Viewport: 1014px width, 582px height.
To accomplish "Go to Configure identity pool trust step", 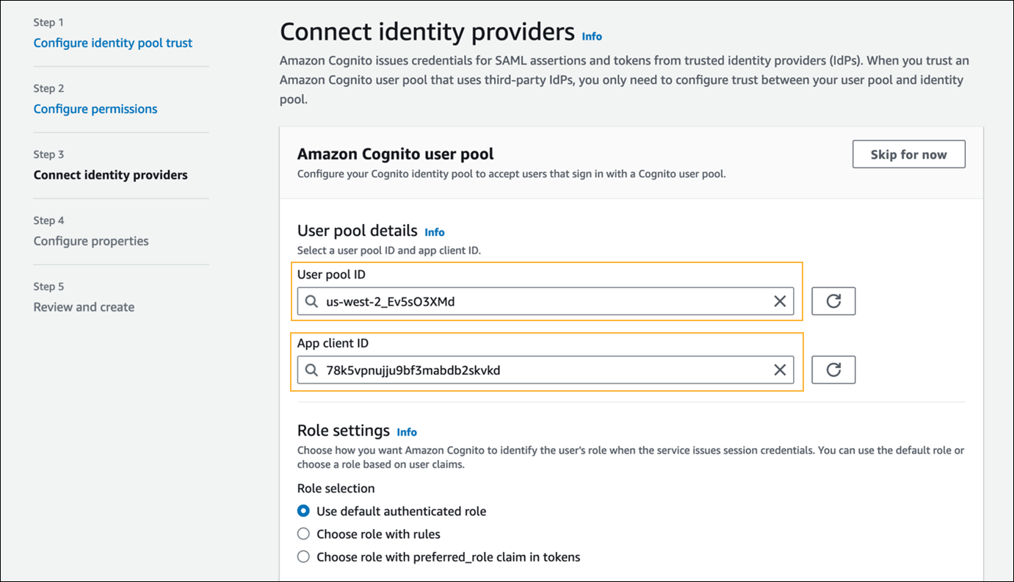I will click(113, 43).
